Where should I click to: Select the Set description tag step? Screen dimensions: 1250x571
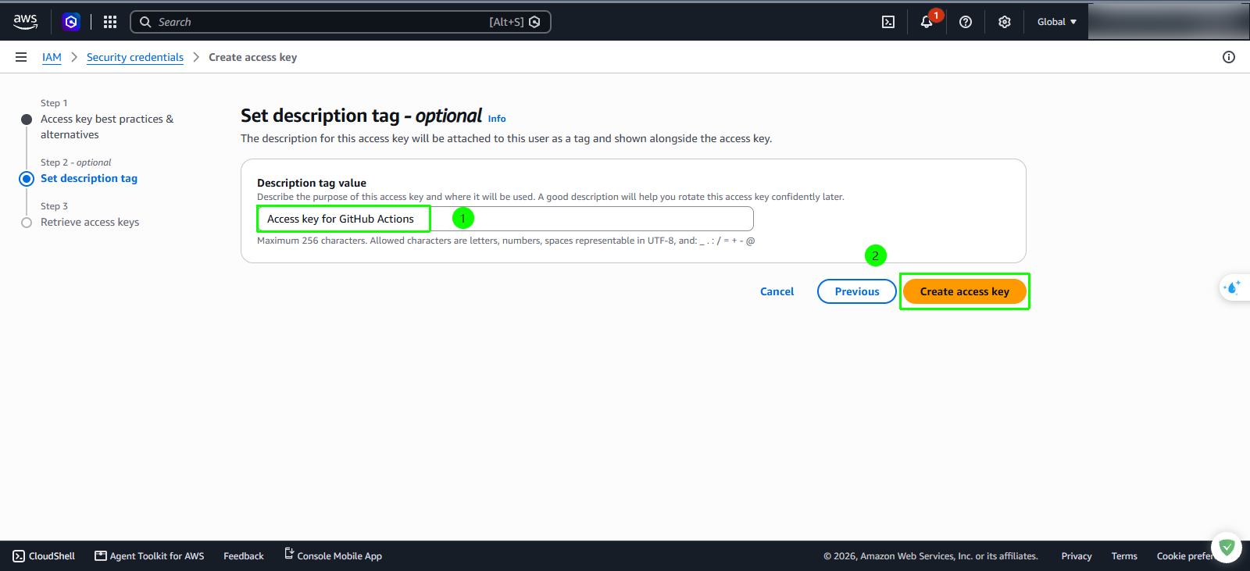coord(89,178)
